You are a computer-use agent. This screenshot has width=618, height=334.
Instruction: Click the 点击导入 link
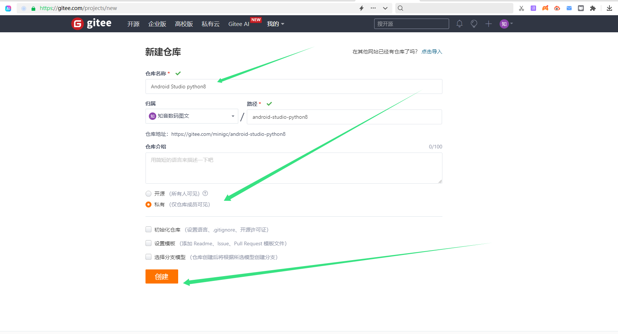(x=432, y=52)
